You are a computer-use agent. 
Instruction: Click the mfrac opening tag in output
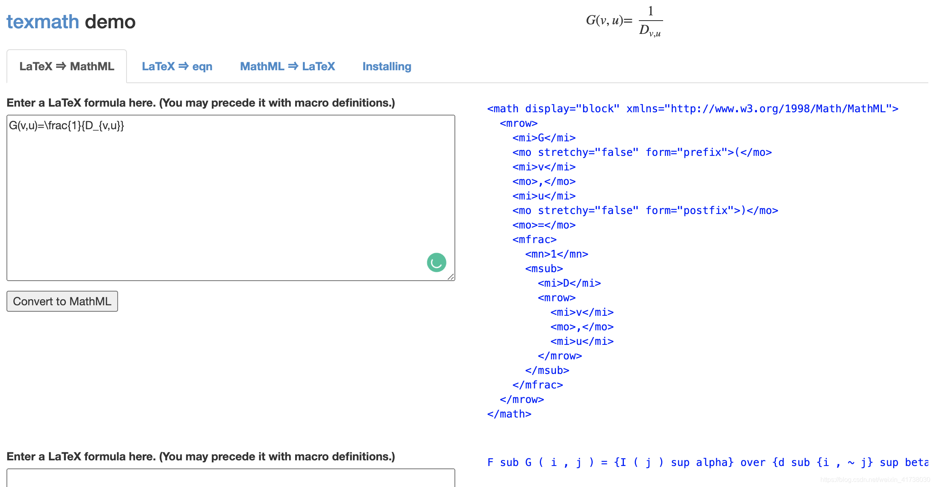[534, 239]
